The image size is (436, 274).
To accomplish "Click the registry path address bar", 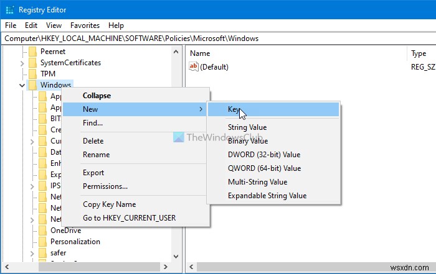I will 218,38.
